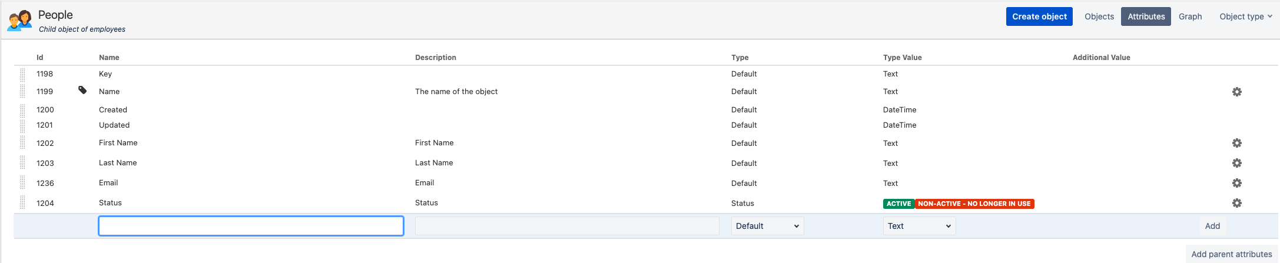Viewport: 1280px width, 263px height.
Task: Focus the new attribute name field
Action: coord(251,226)
